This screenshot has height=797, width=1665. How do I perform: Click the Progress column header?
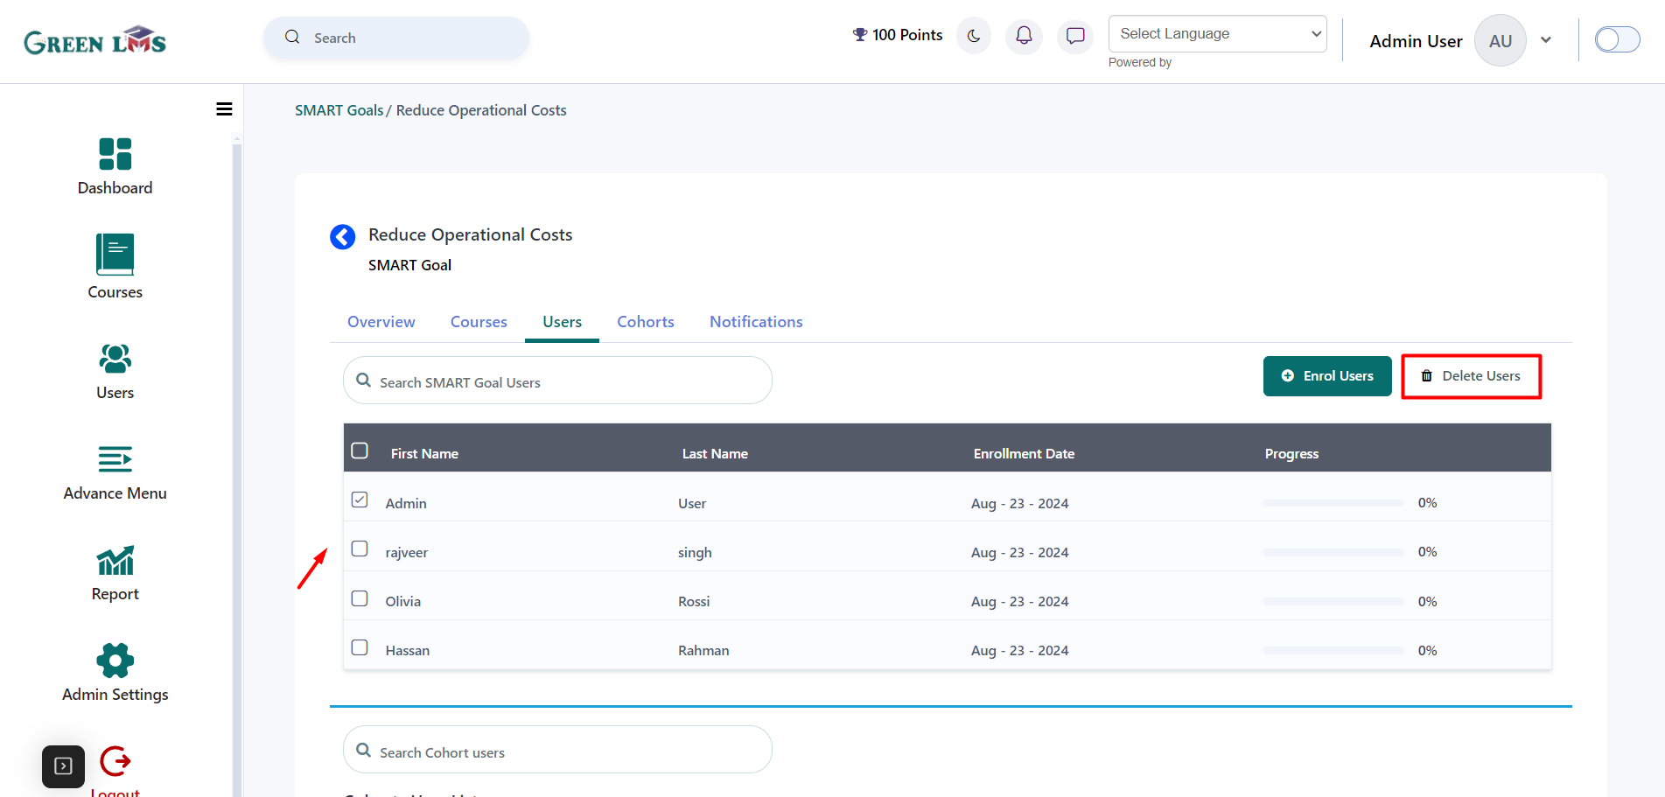(x=1291, y=453)
